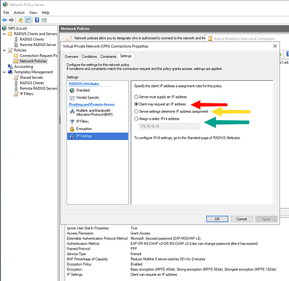The width and height of the screenshot is (289, 281).
Task: Open the Vendor Specific attributes item
Action: pyautogui.click(x=88, y=97)
